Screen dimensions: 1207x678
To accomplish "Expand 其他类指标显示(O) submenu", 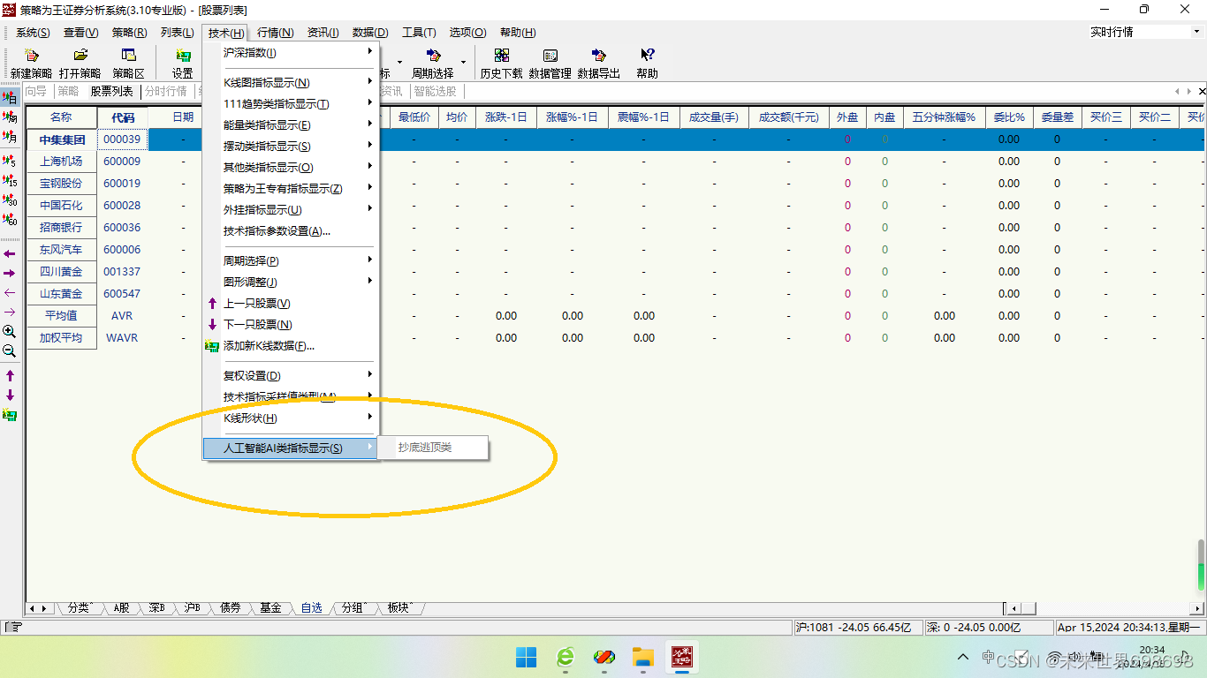I will pyautogui.click(x=292, y=168).
